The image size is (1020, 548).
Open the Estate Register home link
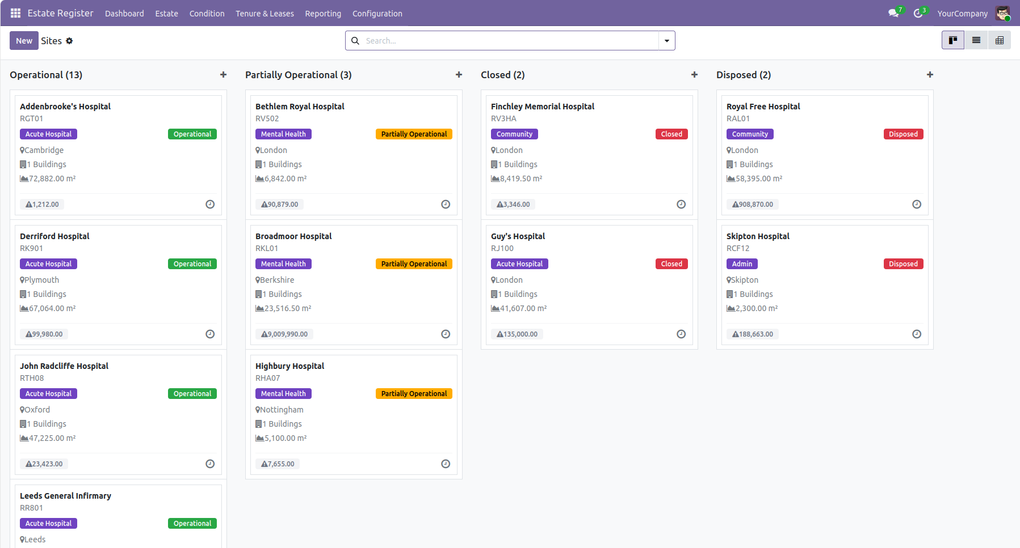tap(60, 13)
